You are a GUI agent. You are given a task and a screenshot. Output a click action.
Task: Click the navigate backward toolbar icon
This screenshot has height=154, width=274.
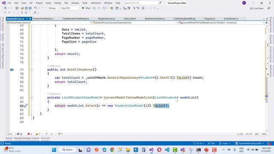pos(5,8)
